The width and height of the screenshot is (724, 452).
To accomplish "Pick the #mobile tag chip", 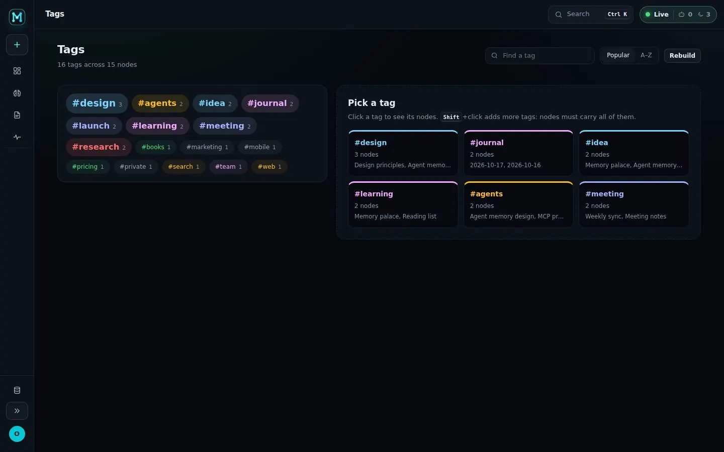I will pyautogui.click(x=260, y=147).
